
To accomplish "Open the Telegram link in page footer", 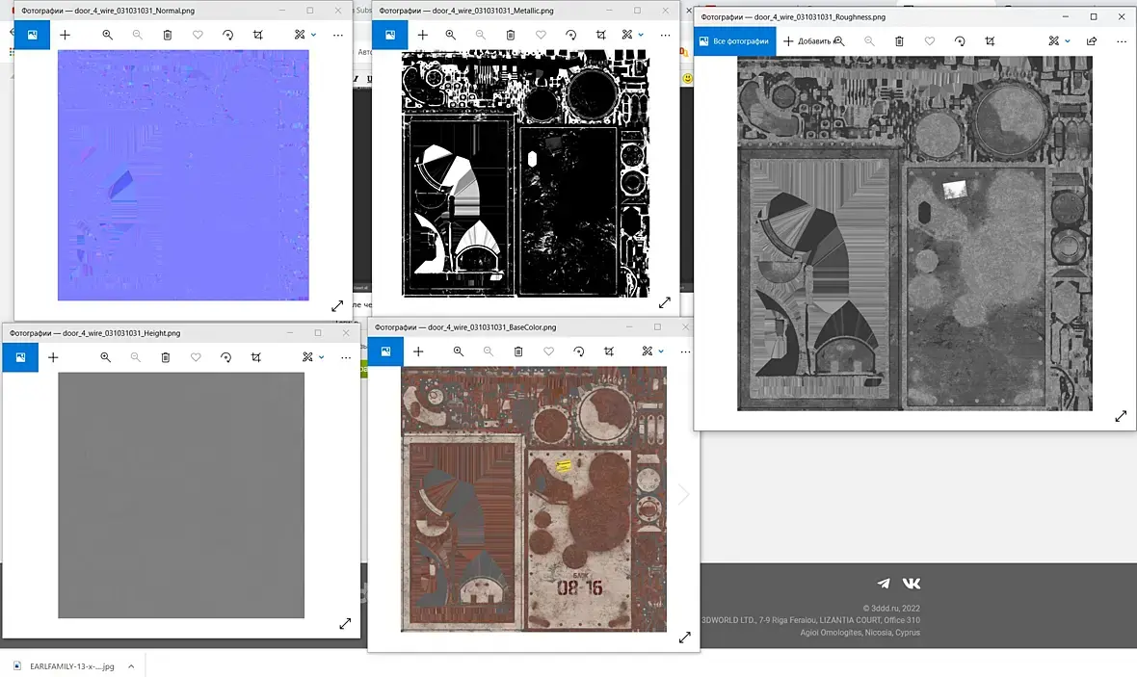I will [x=884, y=584].
